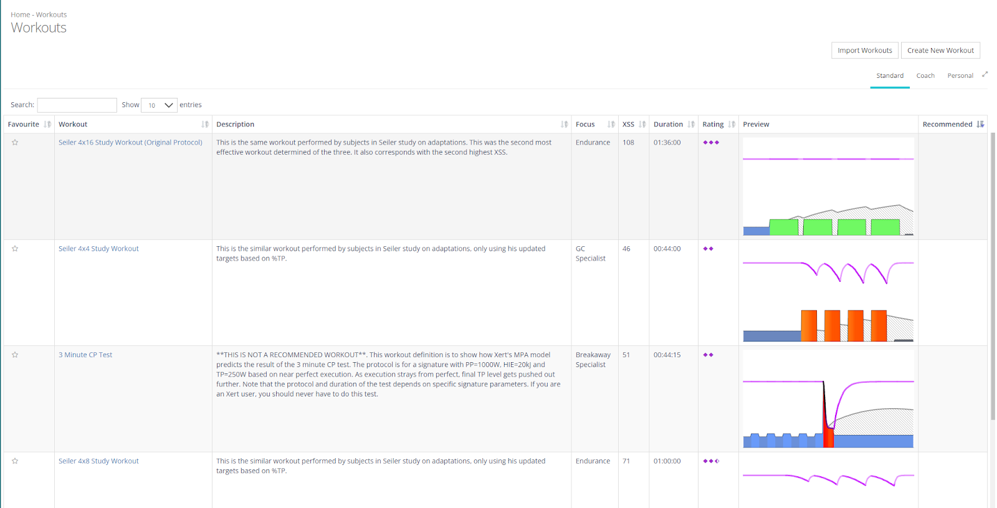This screenshot has width=997, height=508.
Task: Open 3 Minute CP Test preview chart
Action: coord(828,399)
